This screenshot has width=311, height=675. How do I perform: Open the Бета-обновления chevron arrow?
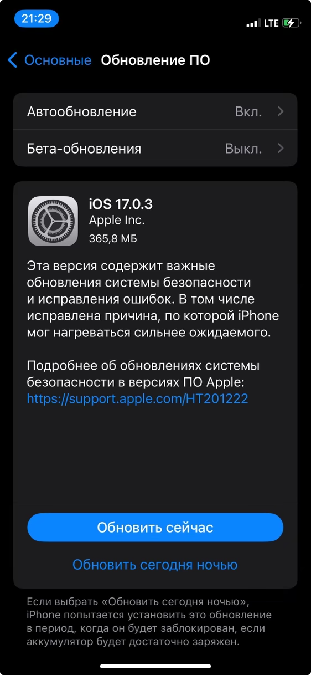[x=281, y=149]
